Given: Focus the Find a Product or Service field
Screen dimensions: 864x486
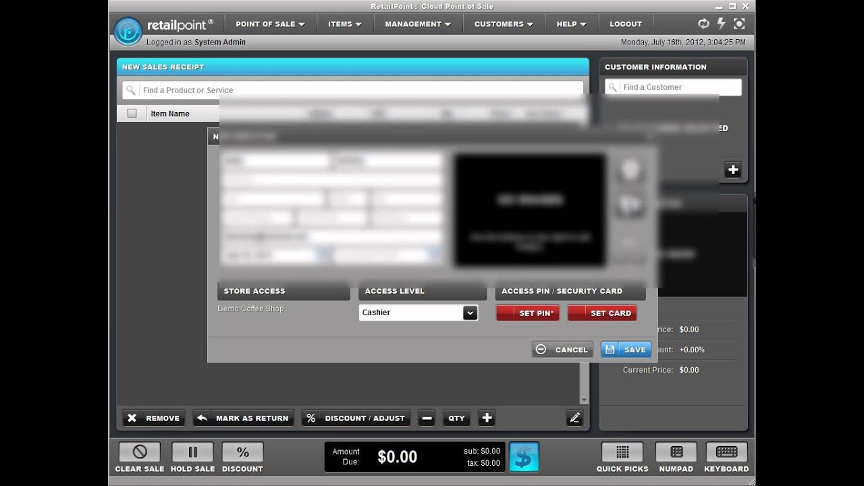Looking at the screenshot, I should [x=352, y=90].
